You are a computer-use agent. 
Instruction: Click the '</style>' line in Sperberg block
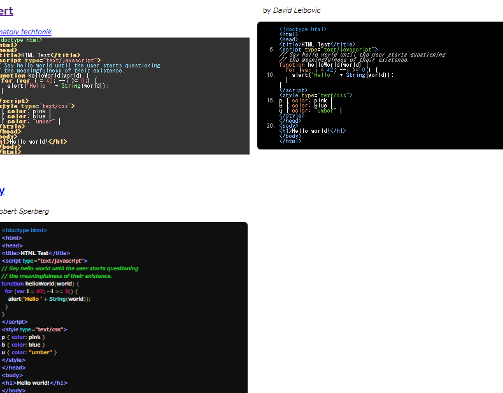pyautogui.click(x=13, y=361)
